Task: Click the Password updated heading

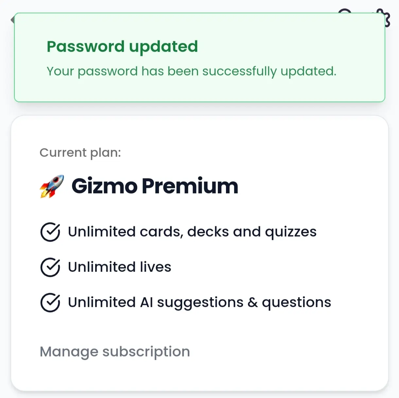Action: pyautogui.click(x=122, y=47)
